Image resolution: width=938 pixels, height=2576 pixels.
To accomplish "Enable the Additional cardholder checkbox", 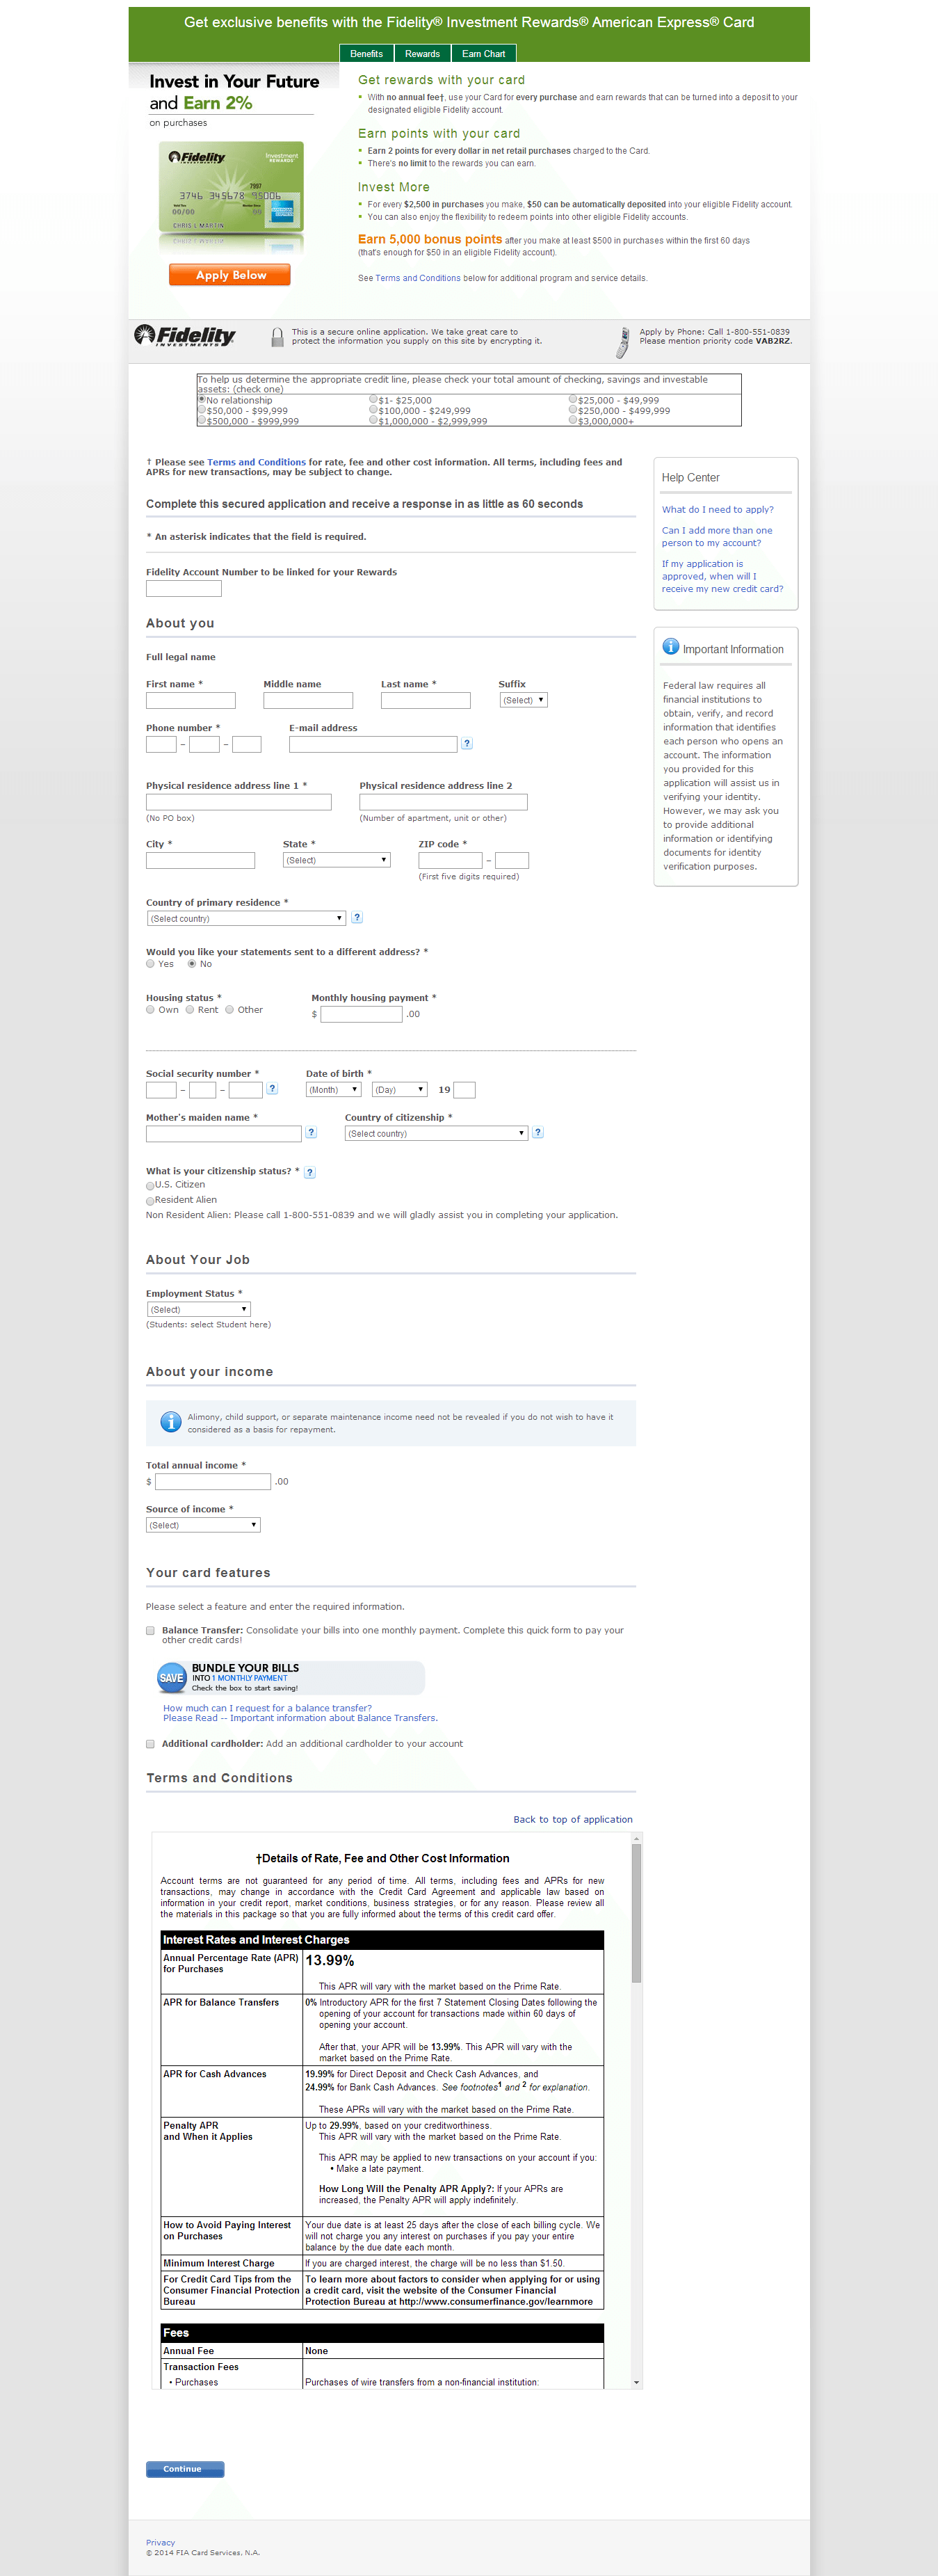I will [151, 1744].
